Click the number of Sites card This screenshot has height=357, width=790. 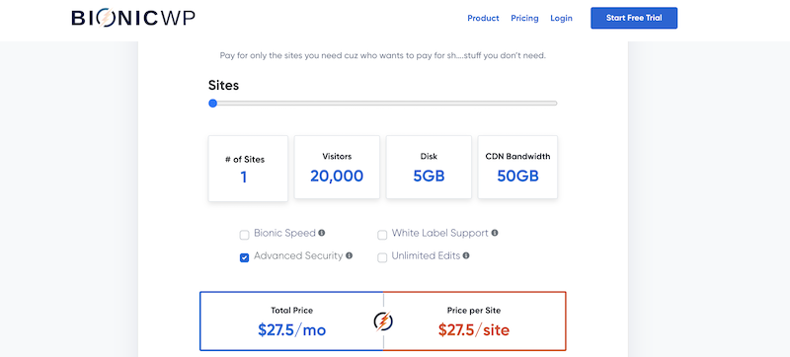tap(248, 169)
